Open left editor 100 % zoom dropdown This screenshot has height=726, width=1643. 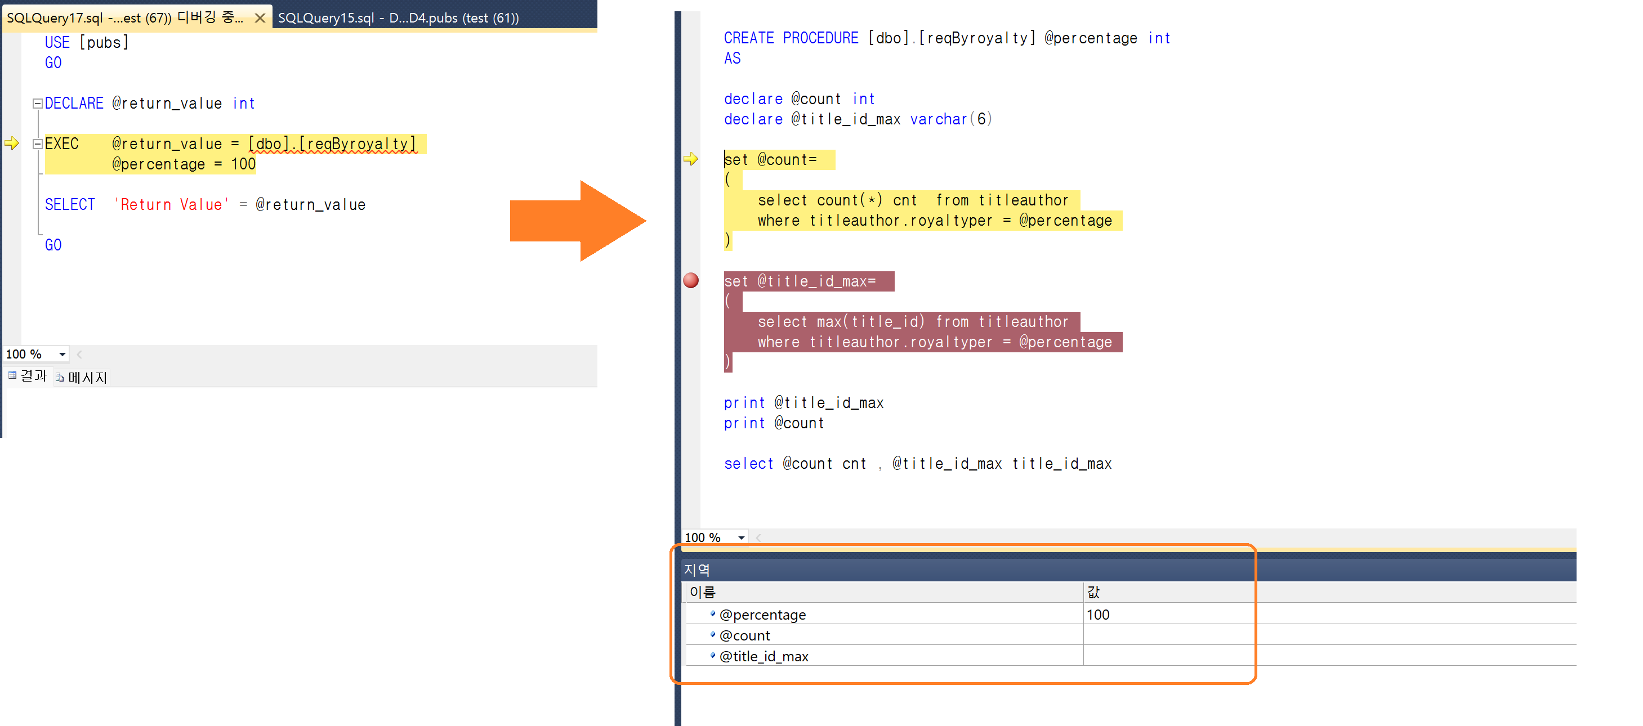point(62,355)
